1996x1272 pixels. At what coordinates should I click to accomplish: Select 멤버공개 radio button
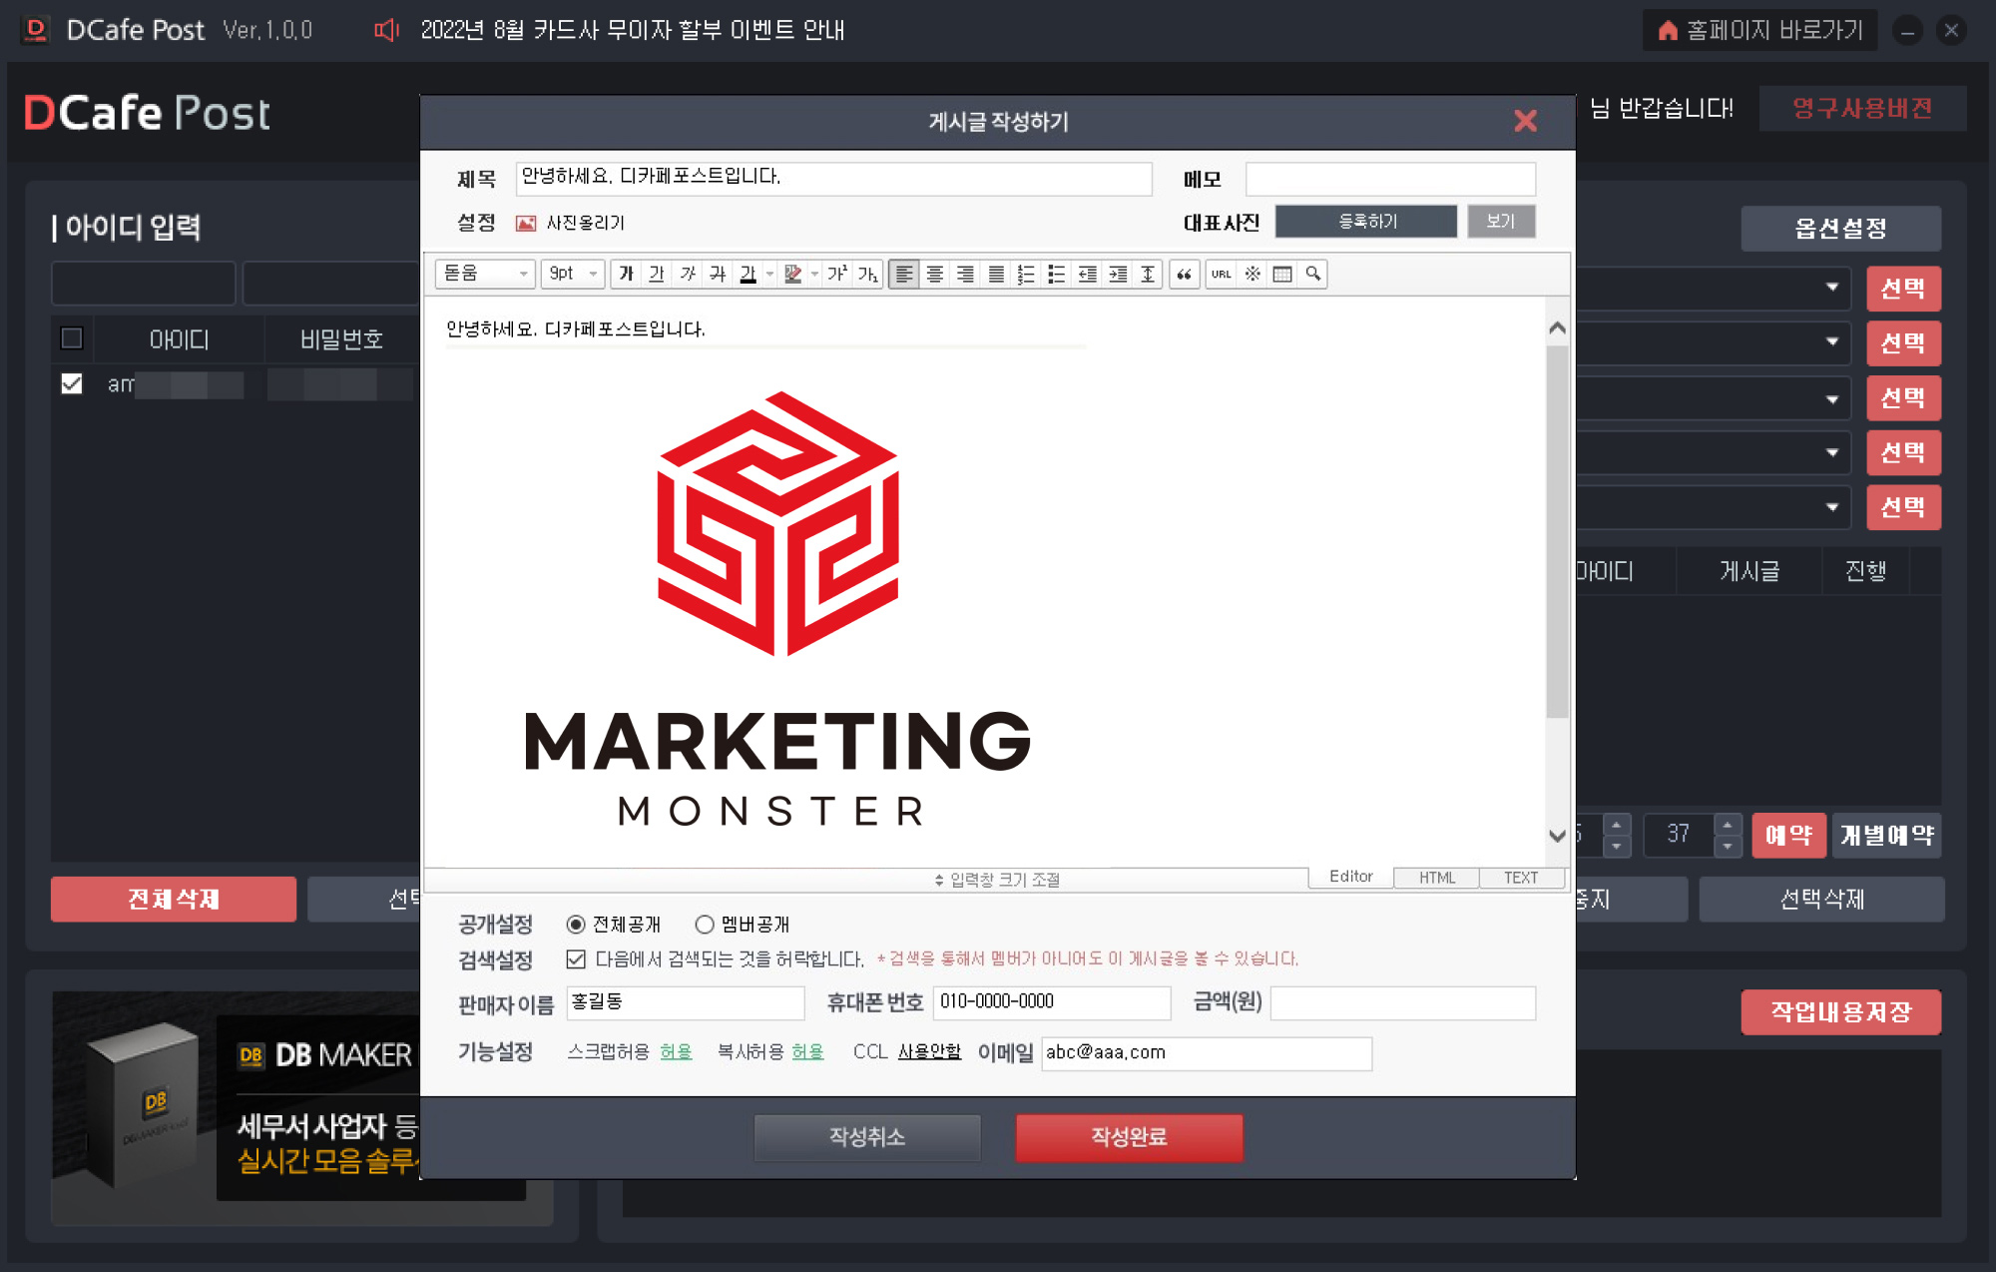705,925
